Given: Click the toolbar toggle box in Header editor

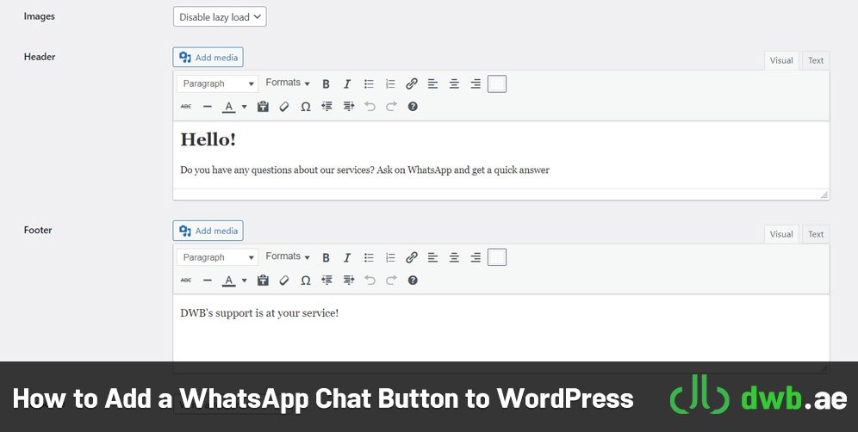Looking at the screenshot, I should tap(497, 83).
